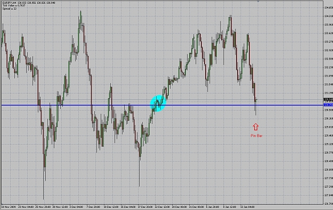Click the 3 Dec 04:00 time label
Screen dimensions: 333x210
(76, 207)
